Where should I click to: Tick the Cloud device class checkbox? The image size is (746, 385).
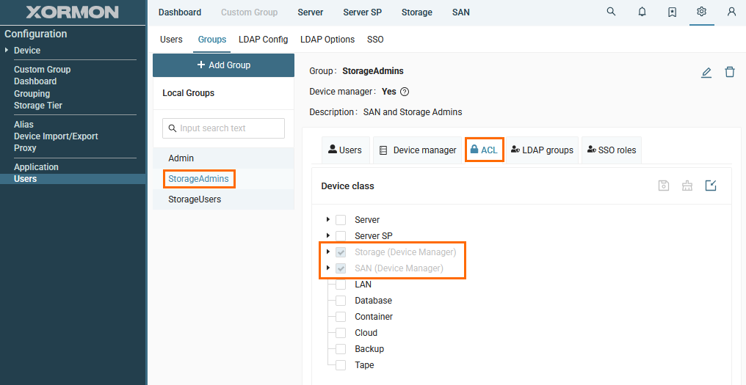[341, 333]
